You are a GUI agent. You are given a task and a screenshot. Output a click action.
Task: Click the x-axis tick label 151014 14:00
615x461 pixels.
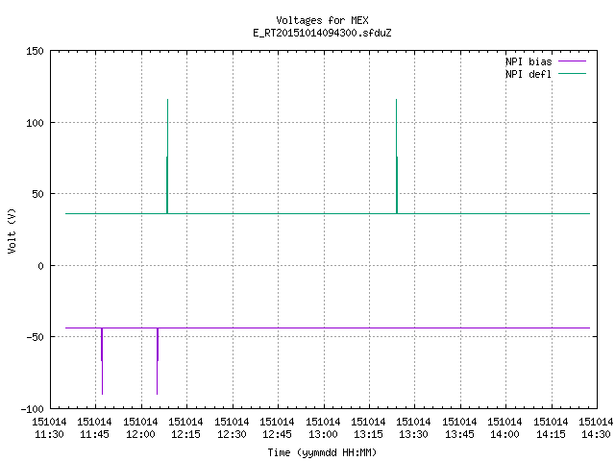pyautogui.click(x=504, y=428)
